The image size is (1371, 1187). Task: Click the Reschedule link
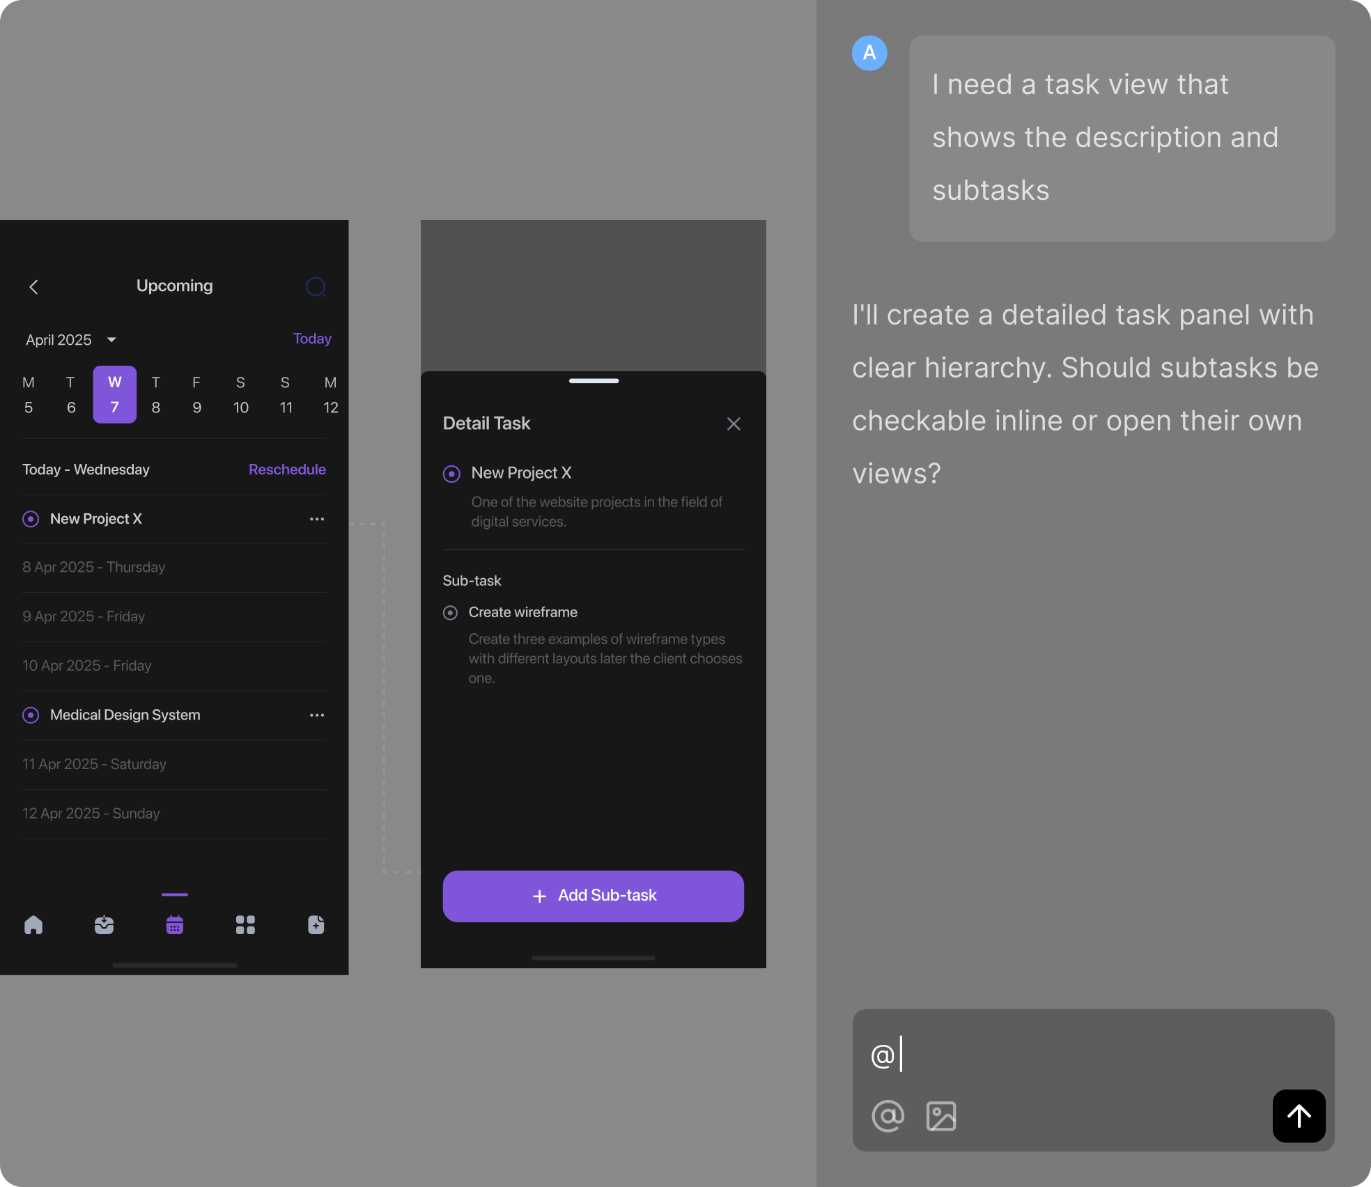click(x=287, y=470)
